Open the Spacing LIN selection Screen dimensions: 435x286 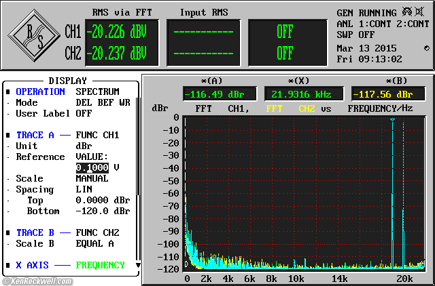click(x=84, y=189)
